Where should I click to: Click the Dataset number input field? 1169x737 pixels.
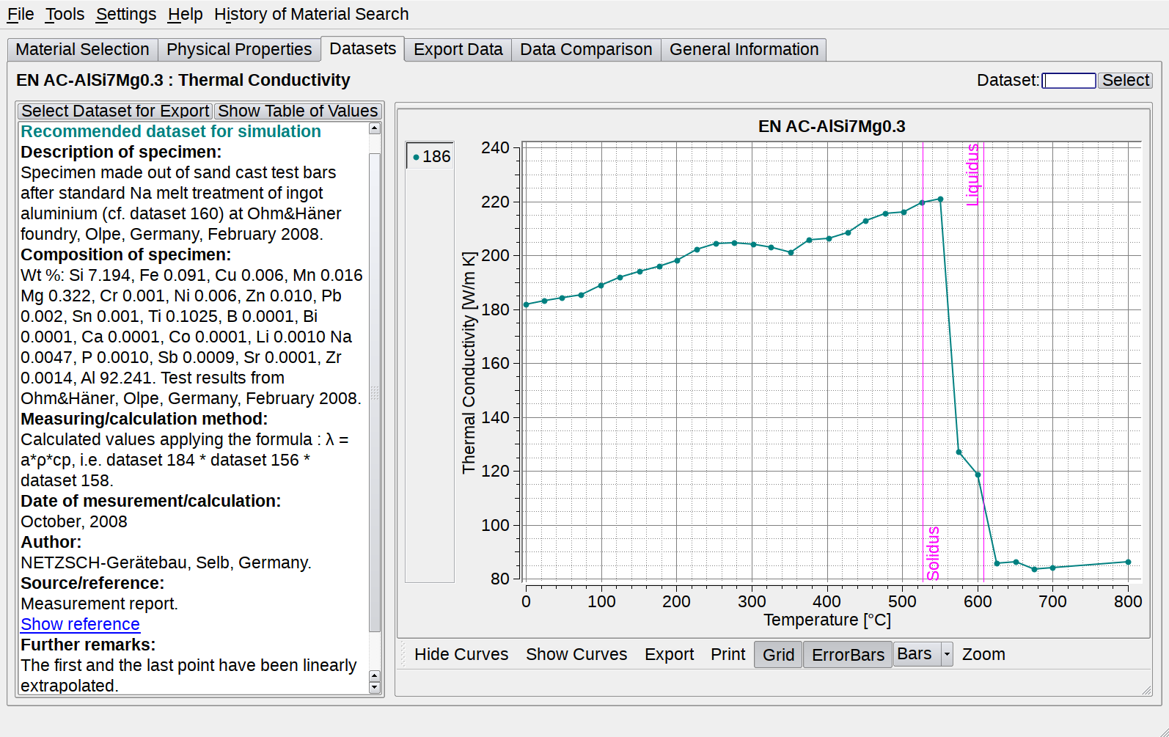[x=1069, y=81]
